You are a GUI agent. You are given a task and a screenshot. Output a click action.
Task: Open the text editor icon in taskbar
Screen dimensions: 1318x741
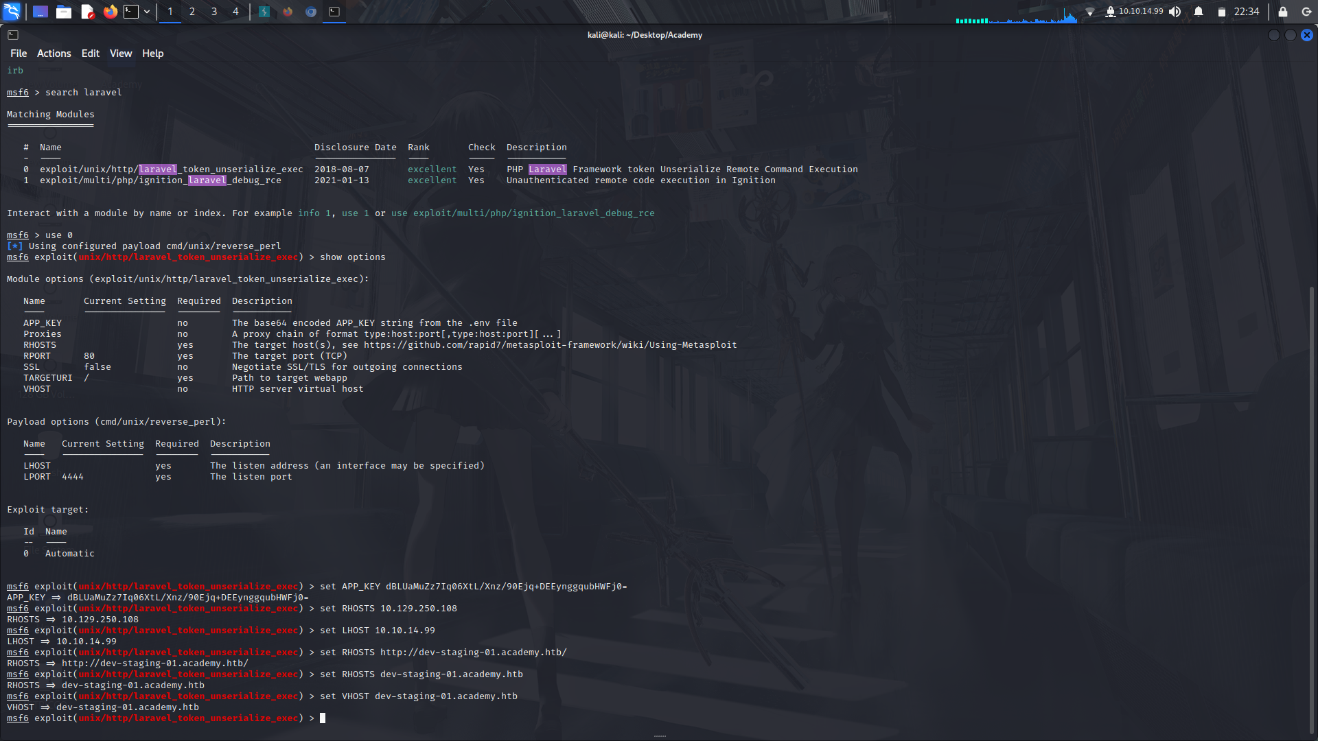click(x=87, y=11)
